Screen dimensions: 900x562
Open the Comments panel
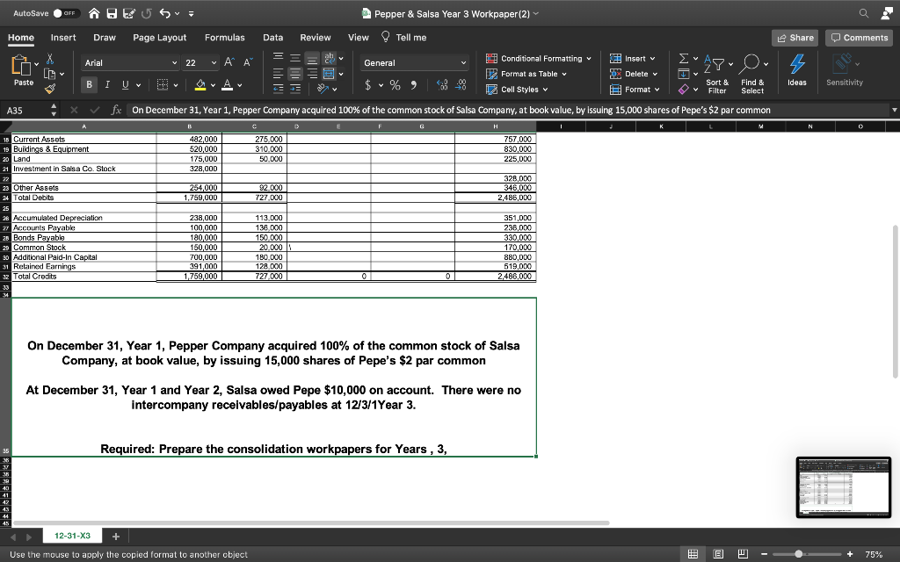(859, 37)
